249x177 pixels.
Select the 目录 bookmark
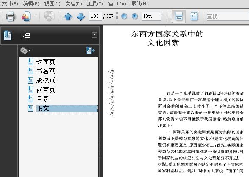[43, 99]
